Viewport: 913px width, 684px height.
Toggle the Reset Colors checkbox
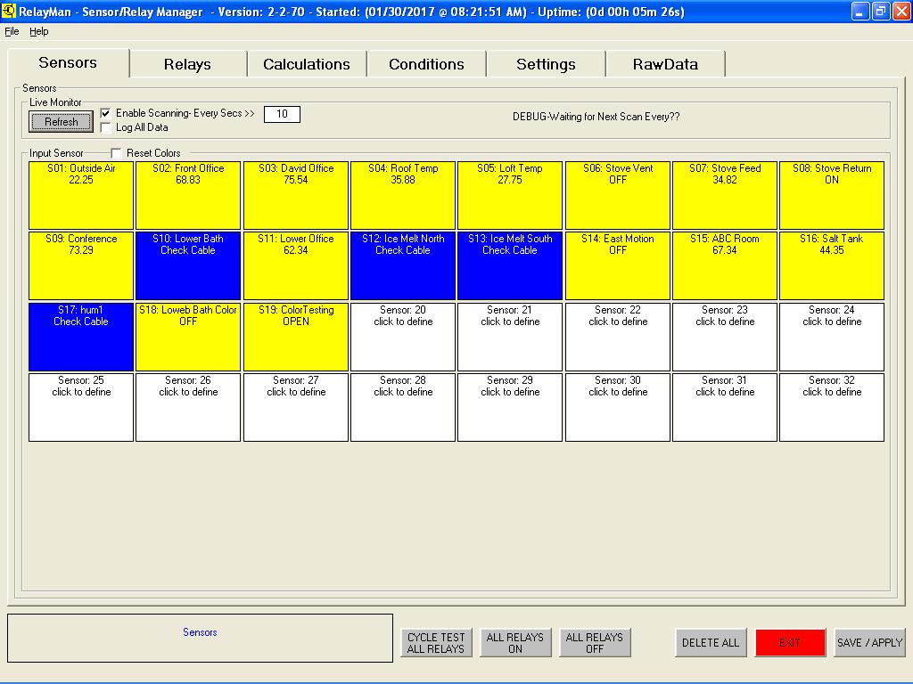116,153
